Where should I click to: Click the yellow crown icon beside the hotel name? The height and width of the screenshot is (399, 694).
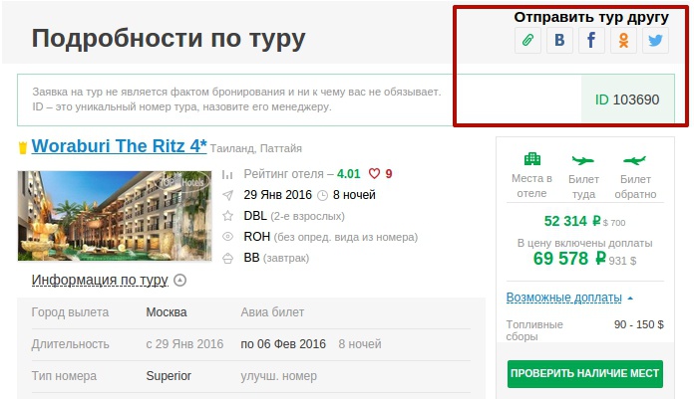23,147
